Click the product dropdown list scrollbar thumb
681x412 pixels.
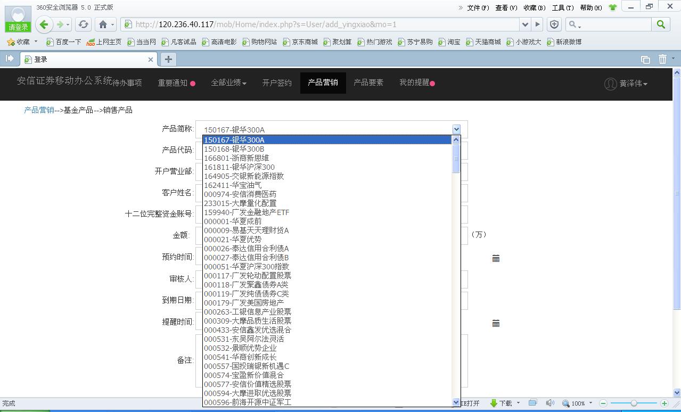(x=456, y=159)
